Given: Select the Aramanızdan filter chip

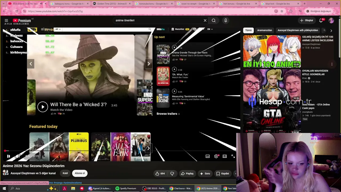Looking at the screenshot, I should coord(265,30).
